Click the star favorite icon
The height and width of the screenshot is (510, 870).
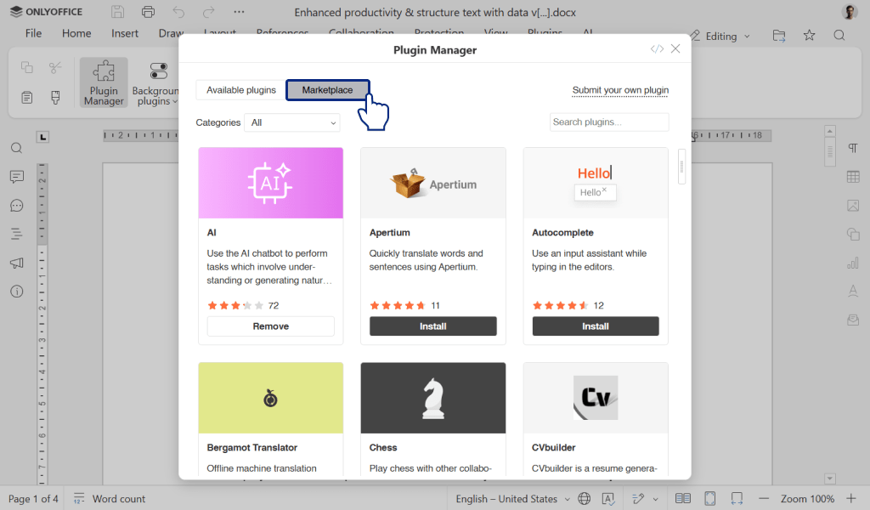(x=809, y=36)
